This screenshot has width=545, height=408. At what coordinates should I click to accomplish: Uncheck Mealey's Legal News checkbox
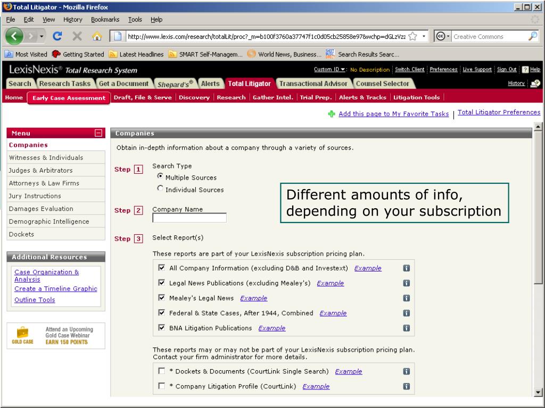[161, 297]
